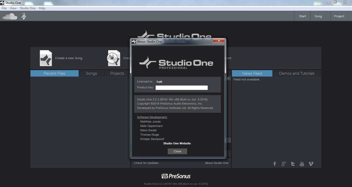This screenshot has height=187, width=352.
Task: Click Studio One icon in title bar
Action: pyautogui.click(x=2, y=3)
